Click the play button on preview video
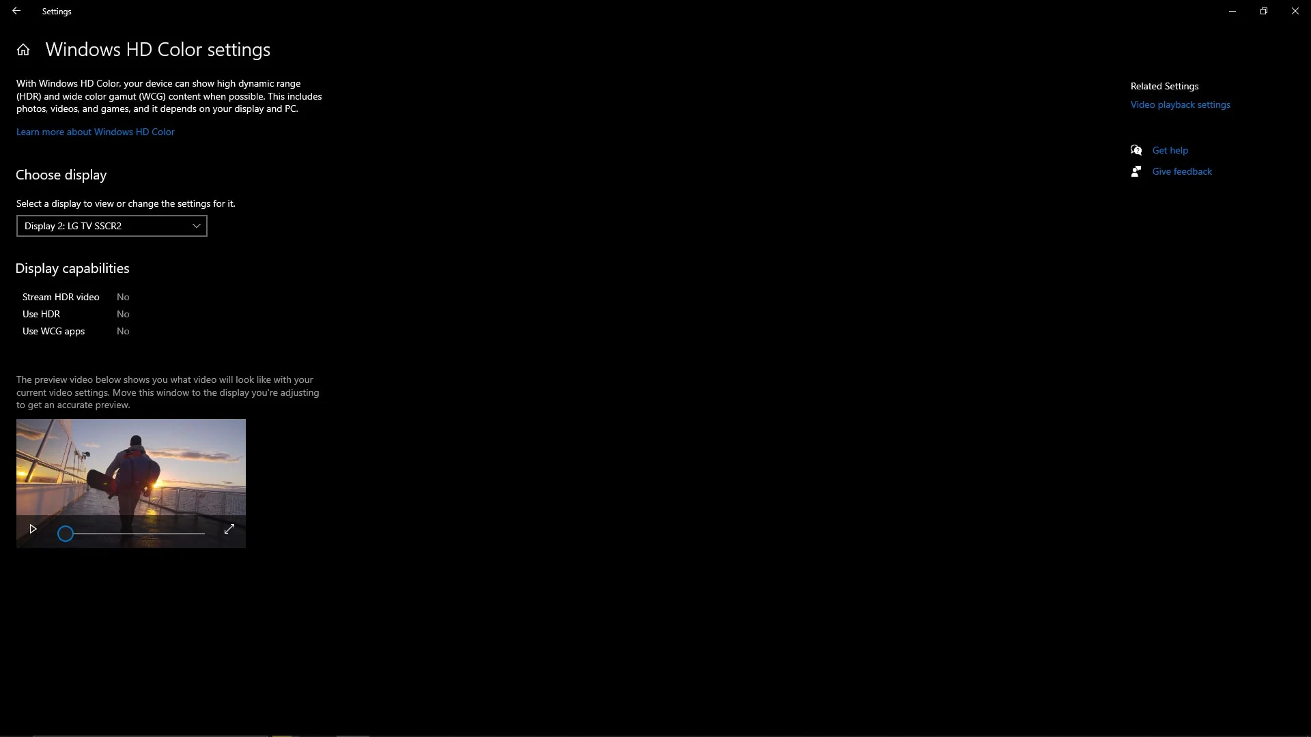 pyautogui.click(x=32, y=528)
